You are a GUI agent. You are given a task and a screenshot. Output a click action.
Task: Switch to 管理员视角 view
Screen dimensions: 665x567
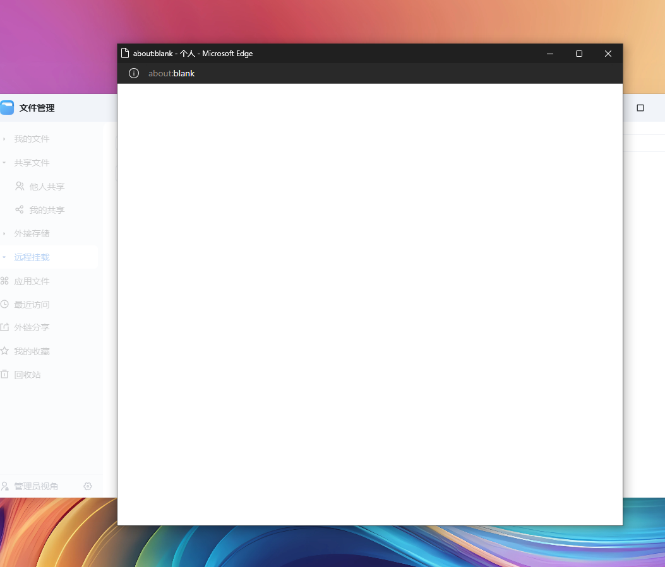(35, 486)
